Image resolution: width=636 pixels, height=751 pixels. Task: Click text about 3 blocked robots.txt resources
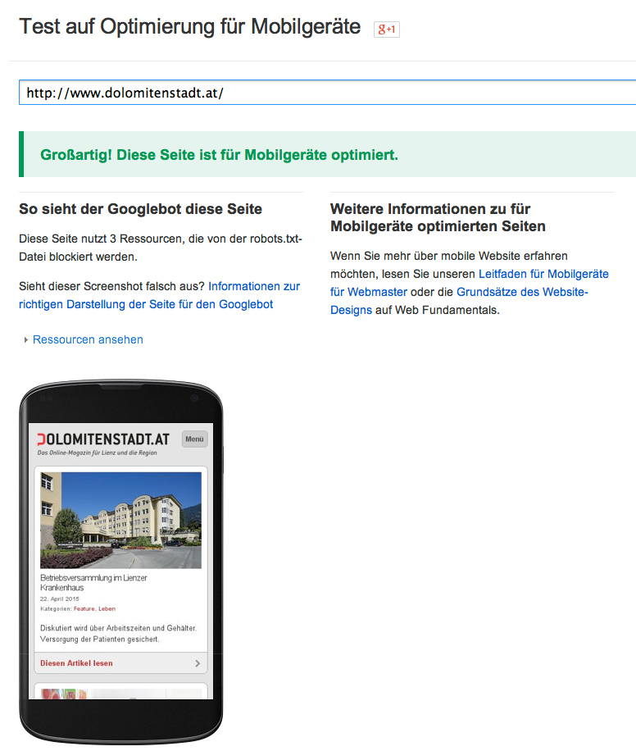click(x=161, y=248)
